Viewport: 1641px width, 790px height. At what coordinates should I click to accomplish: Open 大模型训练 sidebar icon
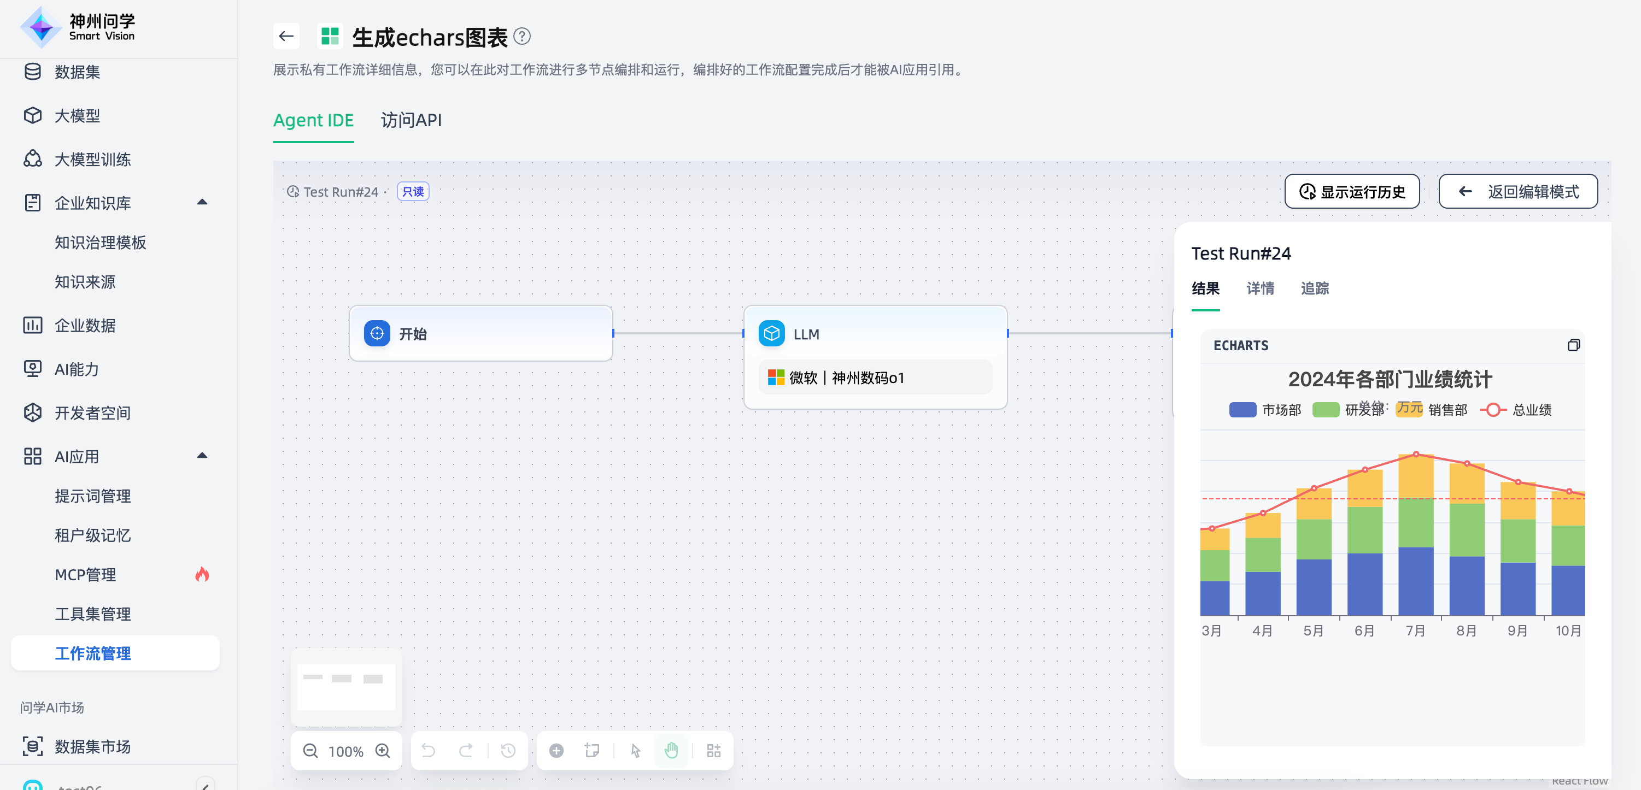32,159
